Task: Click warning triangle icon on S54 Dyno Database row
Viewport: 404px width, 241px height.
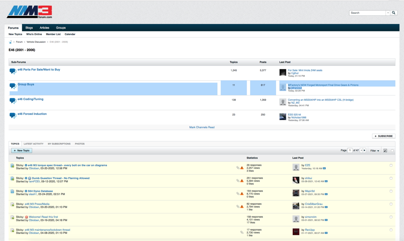Action: (242, 193)
